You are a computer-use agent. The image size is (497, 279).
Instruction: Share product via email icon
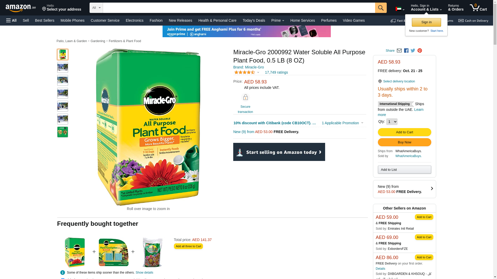click(399, 51)
